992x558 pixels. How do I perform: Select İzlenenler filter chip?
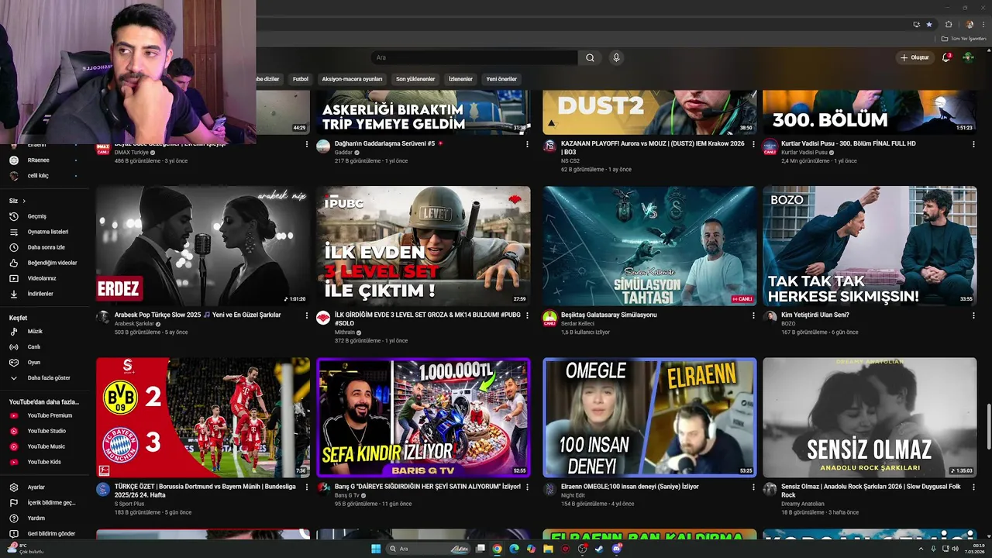coord(460,79)
